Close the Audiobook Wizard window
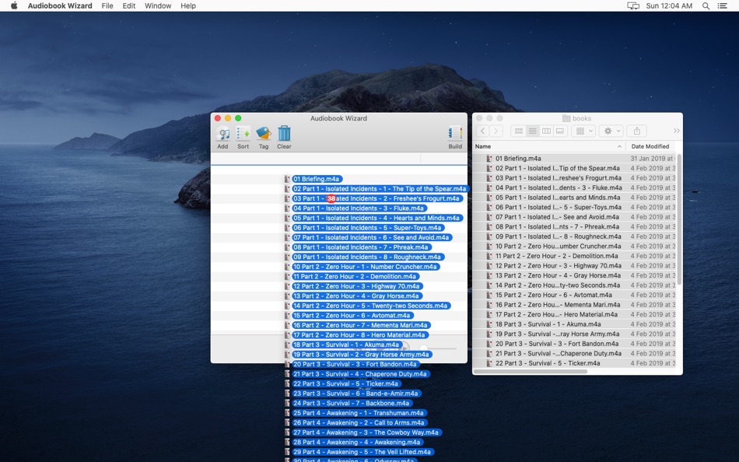 218,118
